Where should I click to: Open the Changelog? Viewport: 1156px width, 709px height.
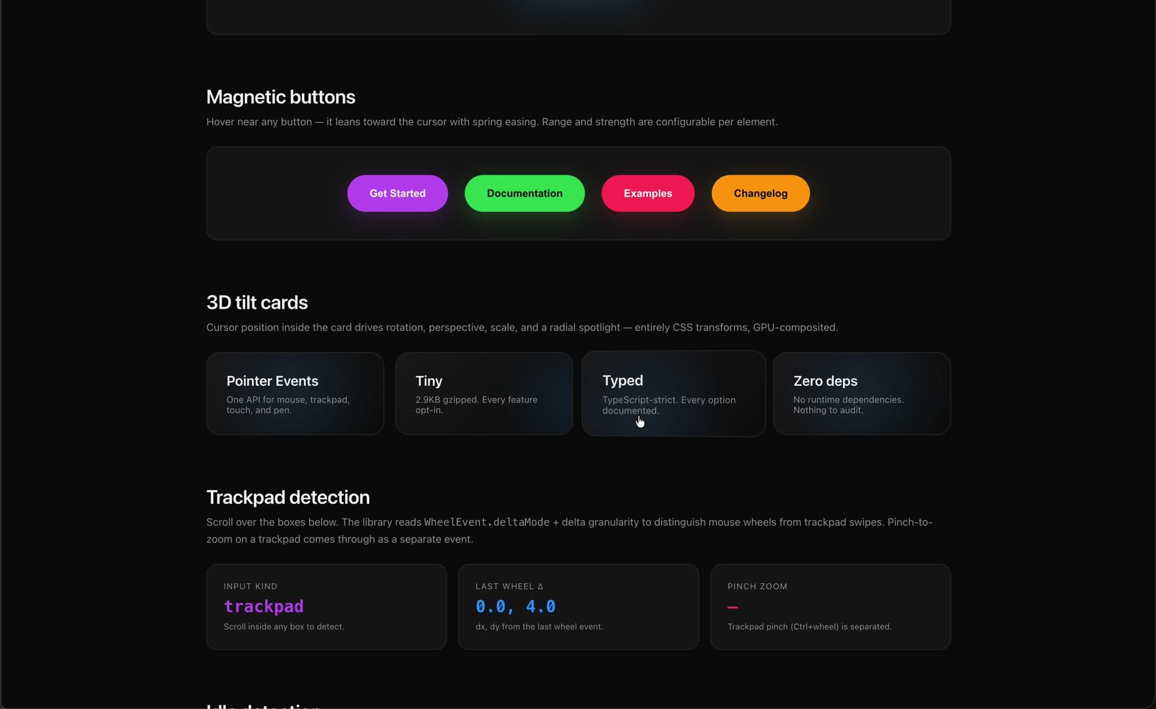click(760, 193)
